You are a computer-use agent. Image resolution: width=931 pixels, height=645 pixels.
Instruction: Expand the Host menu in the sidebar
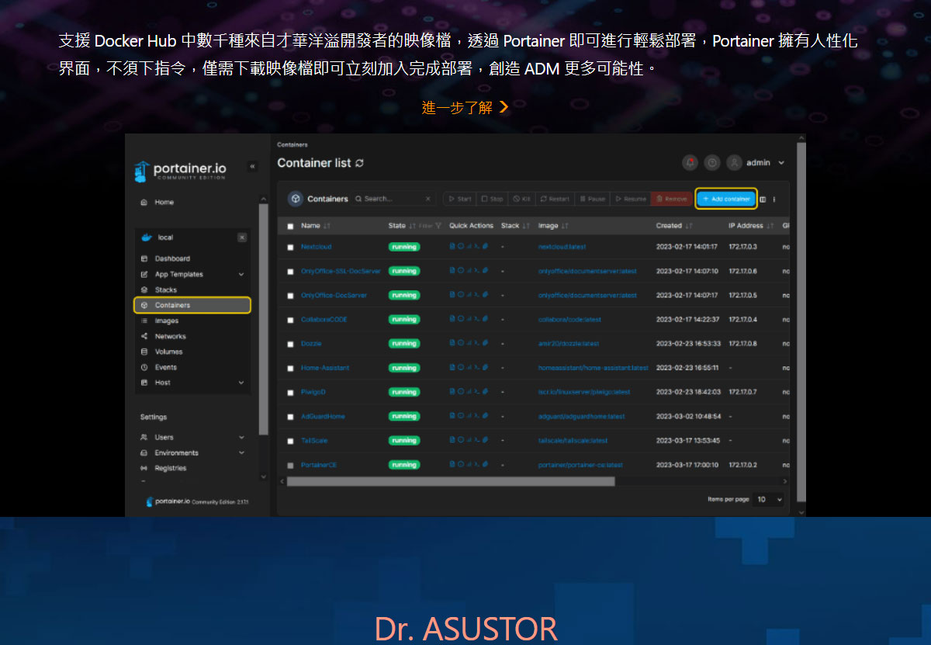pyautogui.click(x=241, y=382)
